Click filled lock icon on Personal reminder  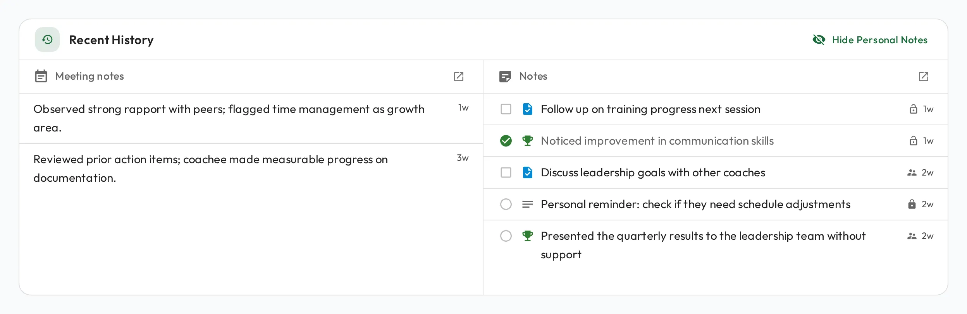[912, 204]
